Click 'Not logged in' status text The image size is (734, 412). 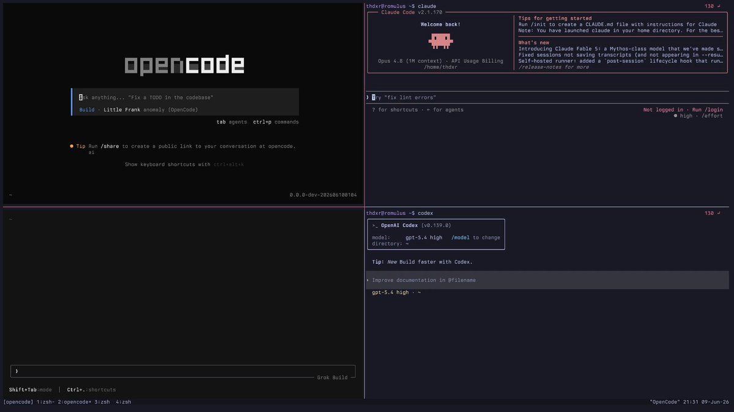point(663,110)
